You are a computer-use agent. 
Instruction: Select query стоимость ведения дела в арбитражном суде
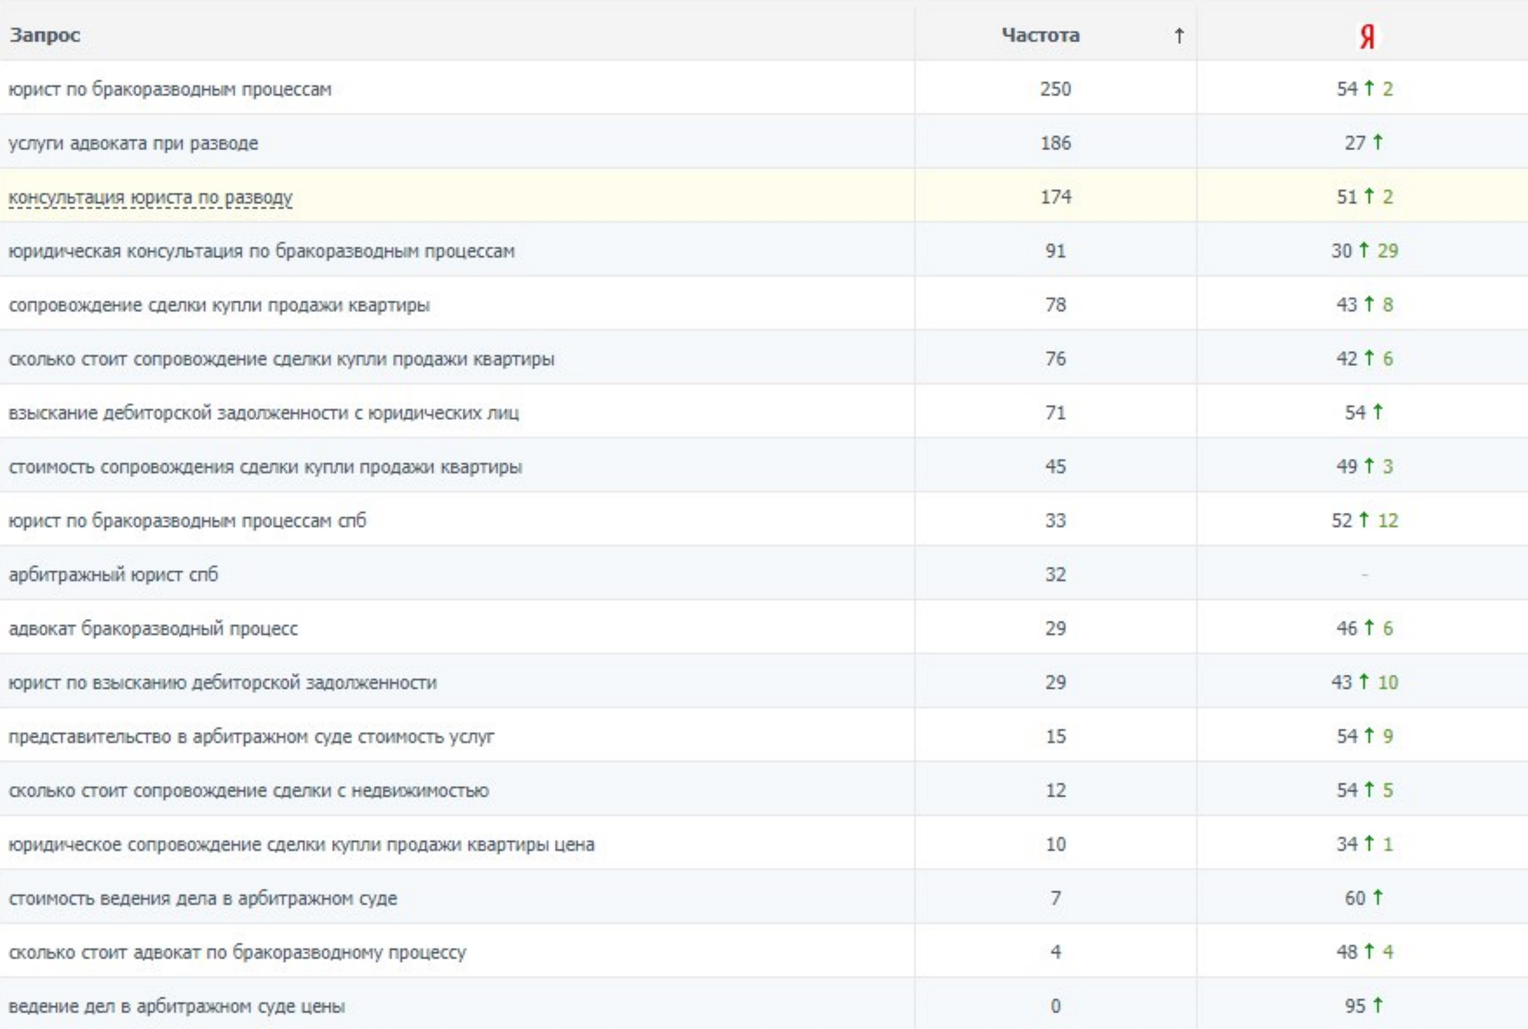point(203,898)
